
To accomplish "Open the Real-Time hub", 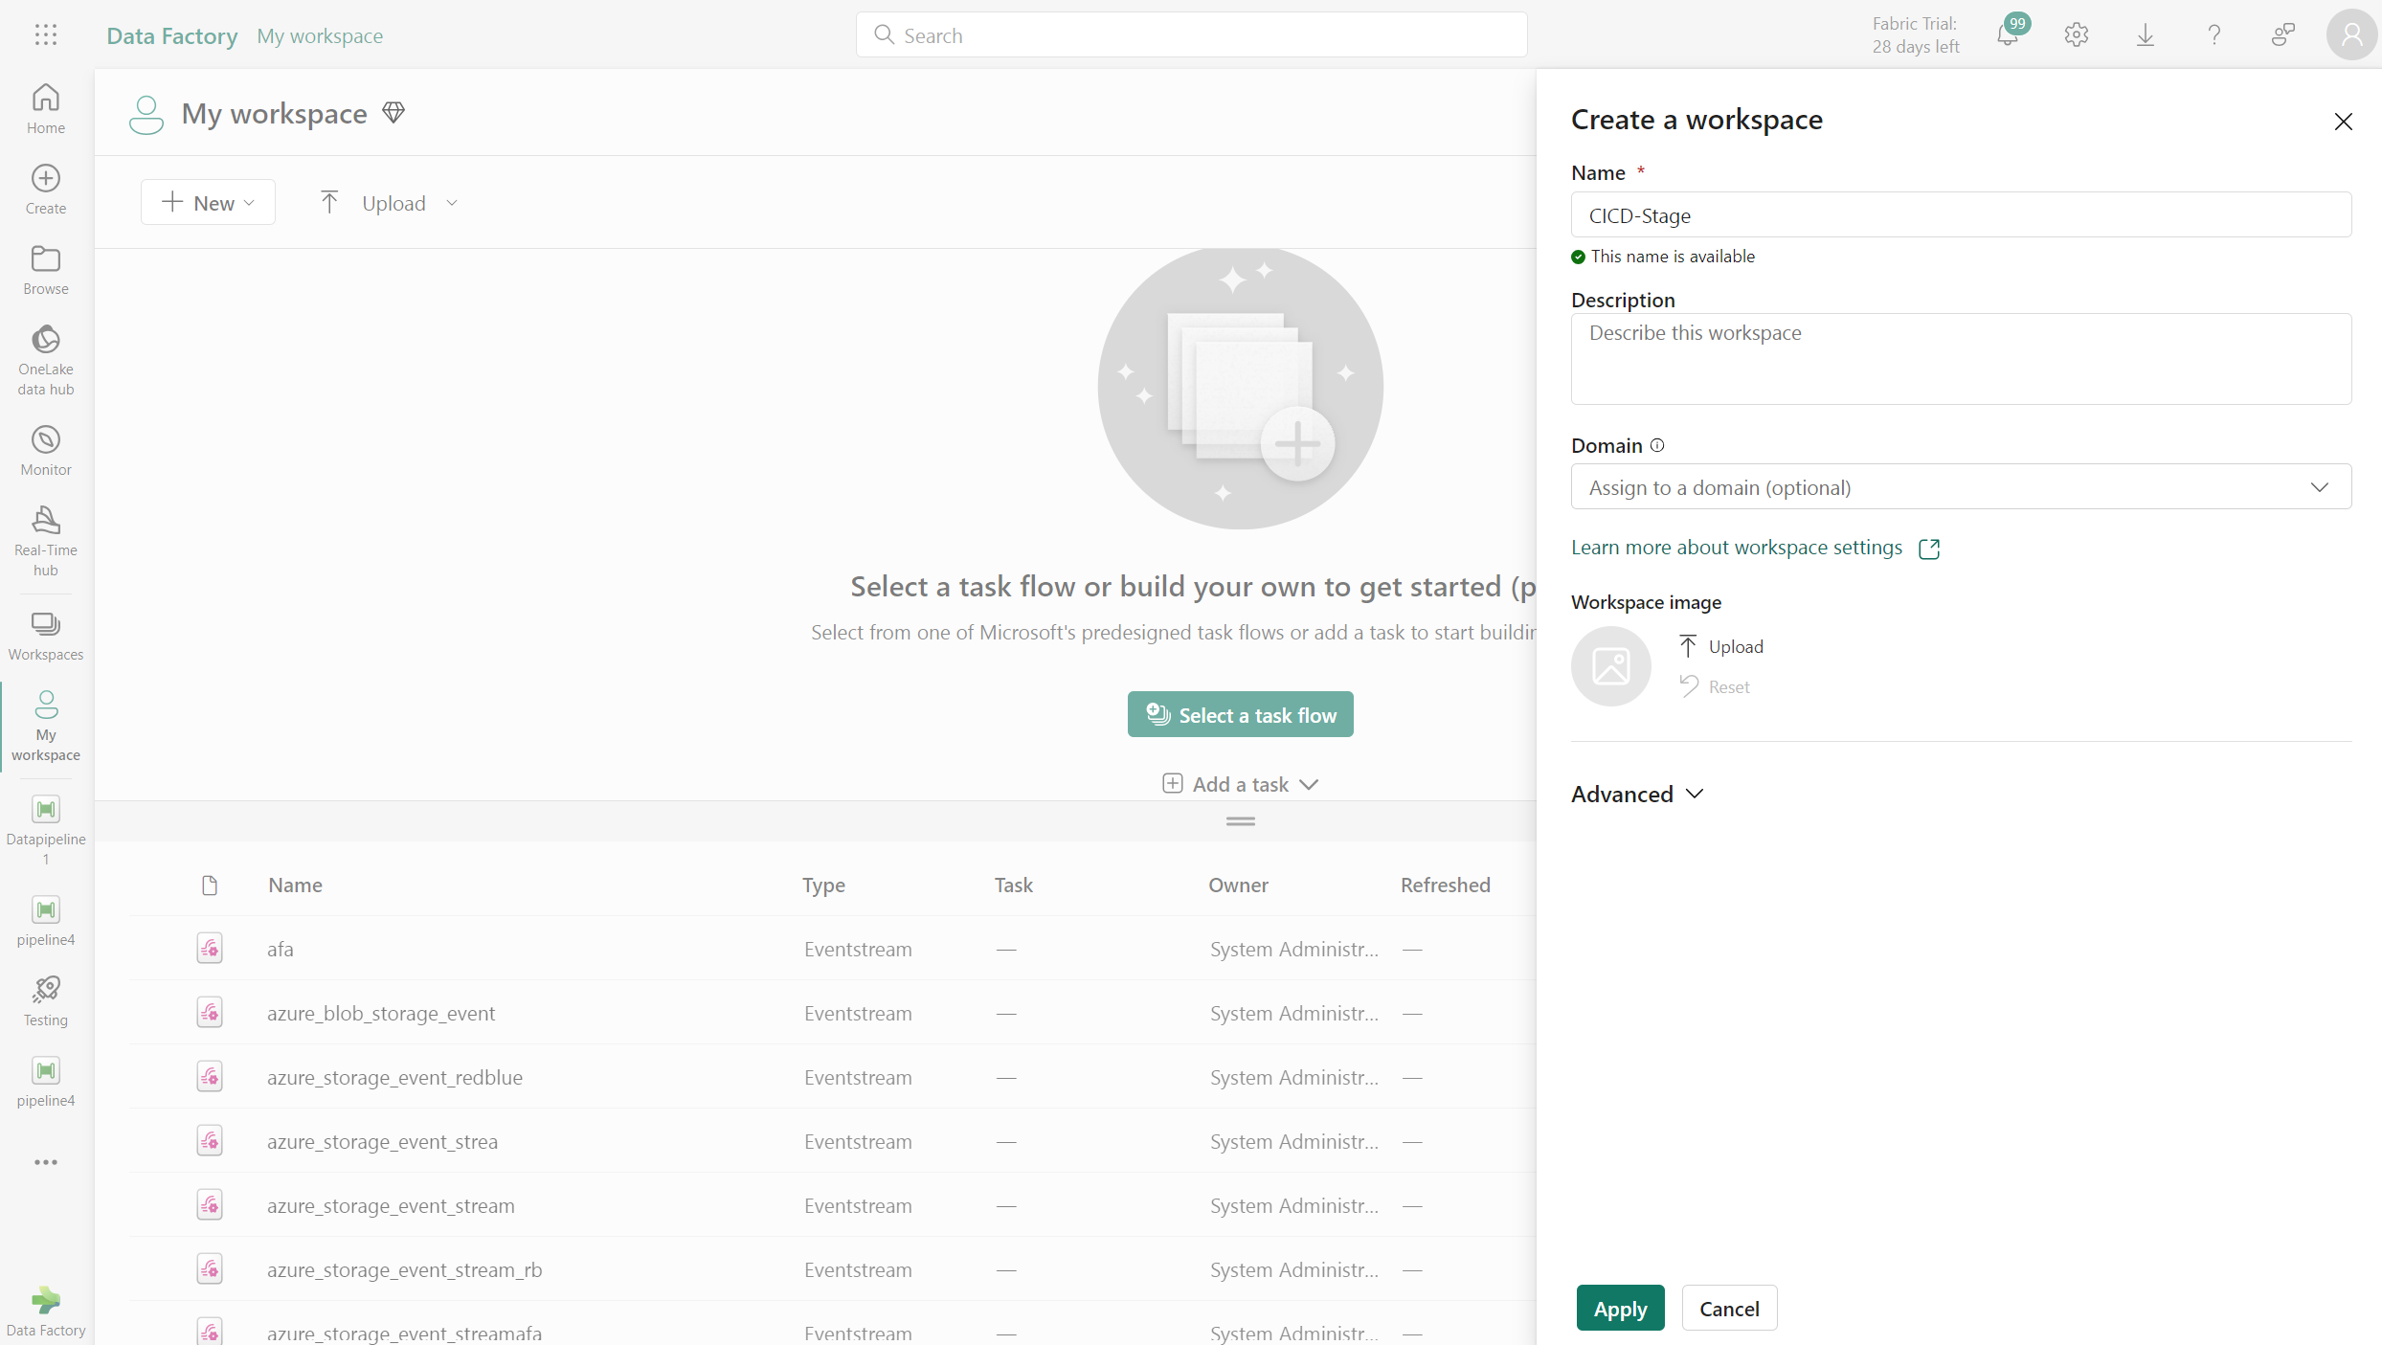I will pos(46,541).
